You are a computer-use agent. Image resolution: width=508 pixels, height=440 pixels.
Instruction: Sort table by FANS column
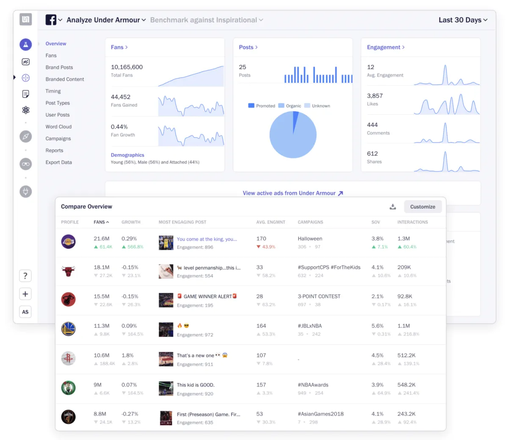tap(101, 222)
